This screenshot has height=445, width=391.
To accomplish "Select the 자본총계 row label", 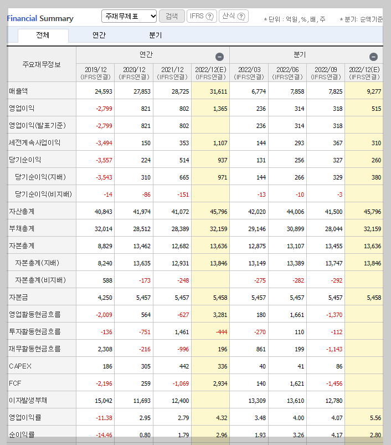I will point(22,245).
